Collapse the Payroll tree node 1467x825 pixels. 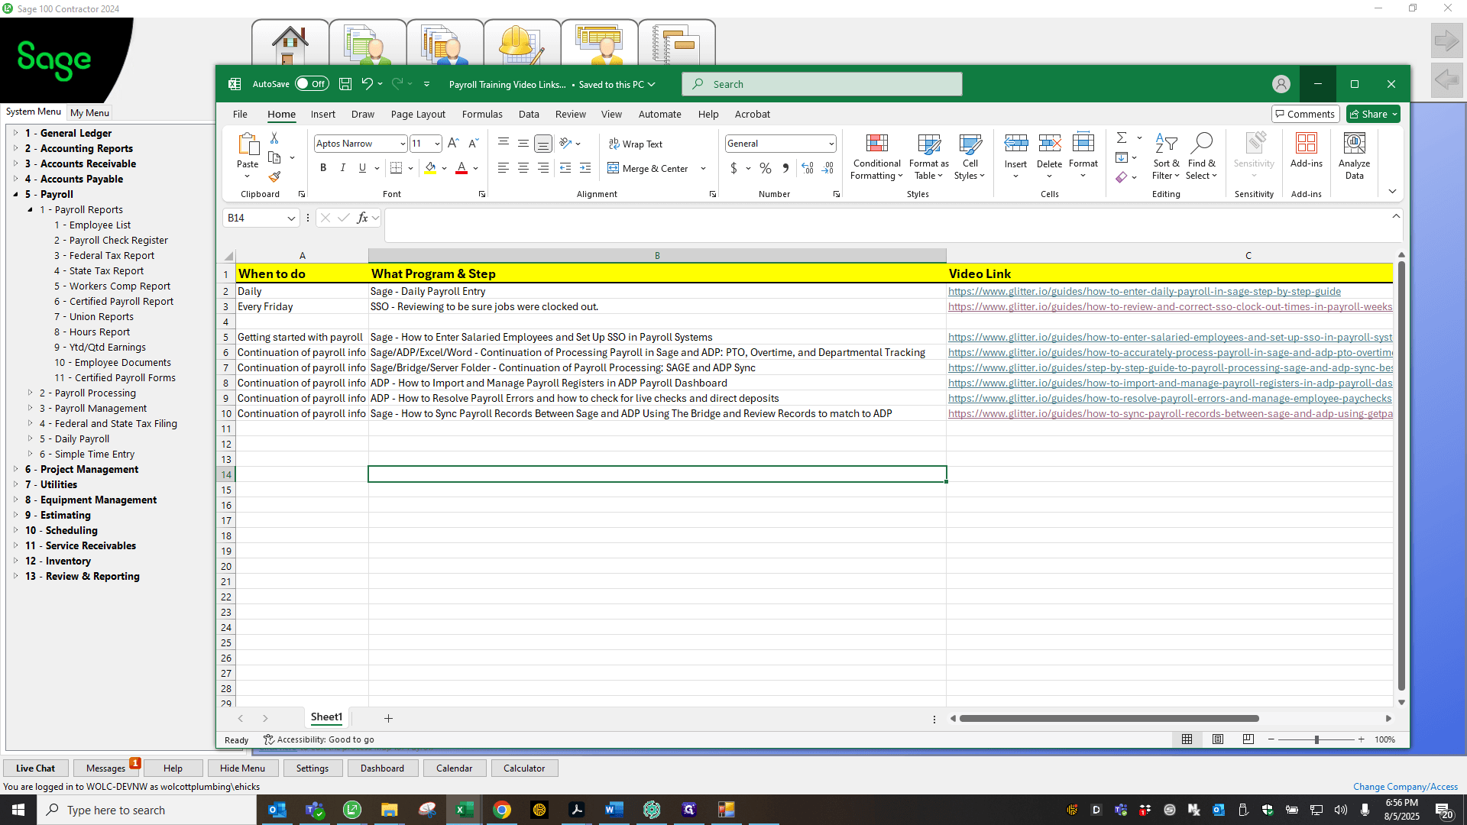[16, 194]
